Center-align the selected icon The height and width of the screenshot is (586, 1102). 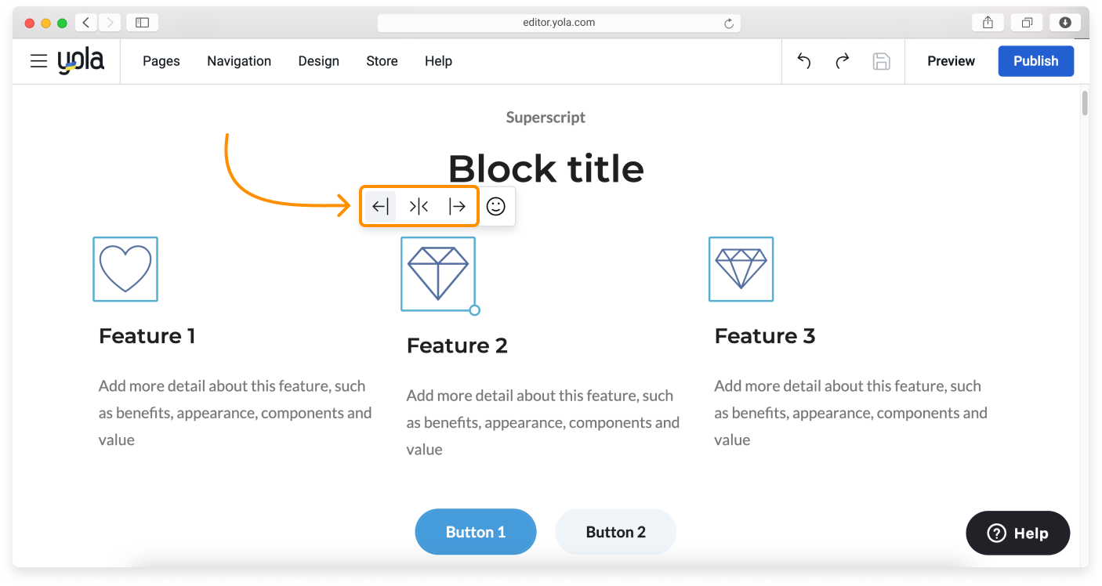pos(419,206)
